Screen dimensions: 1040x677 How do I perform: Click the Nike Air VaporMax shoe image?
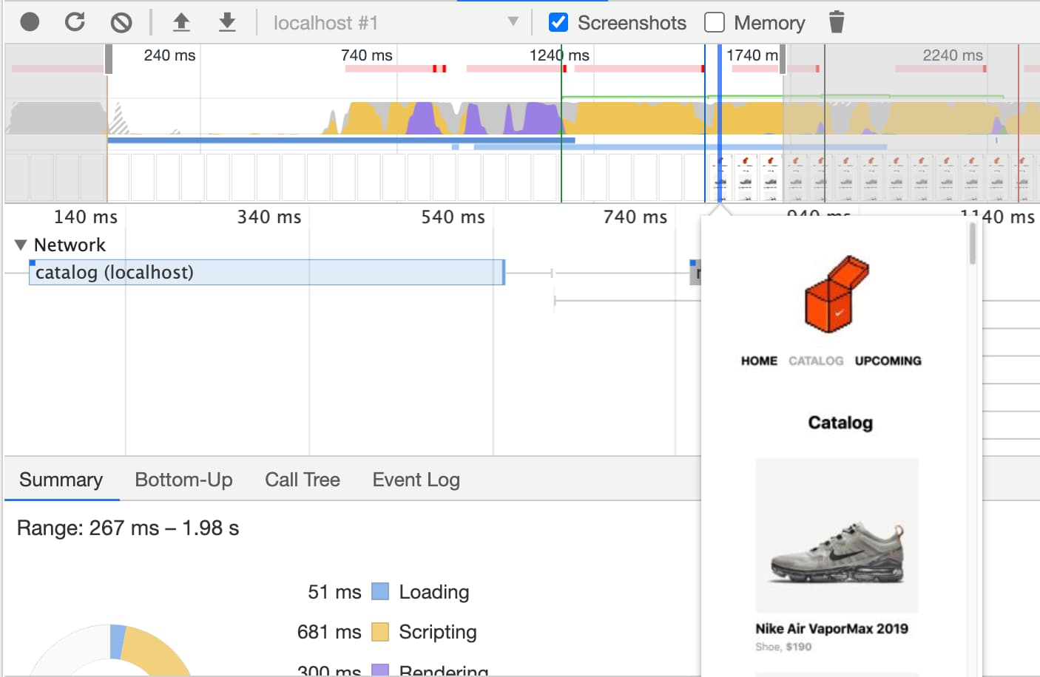(837, 536)
